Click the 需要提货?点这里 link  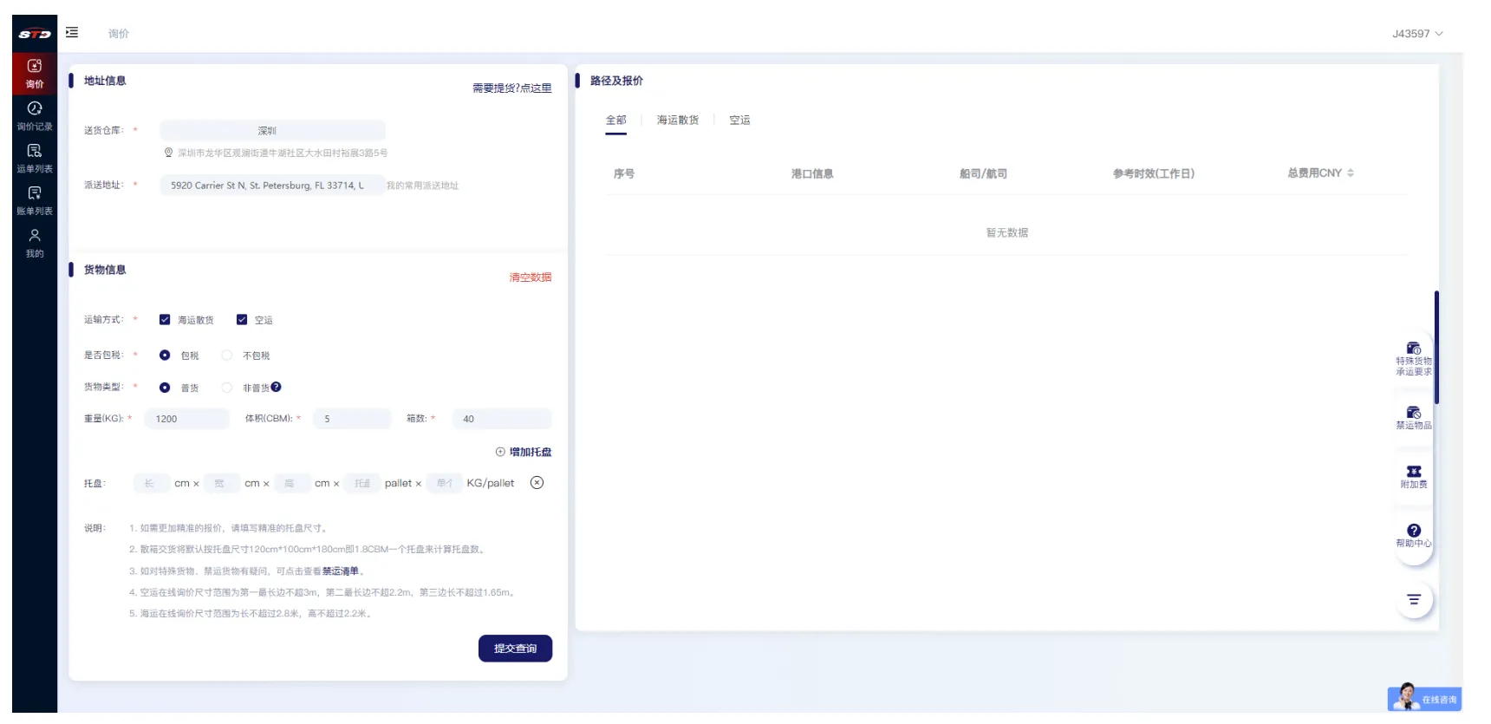pos(511,88)
